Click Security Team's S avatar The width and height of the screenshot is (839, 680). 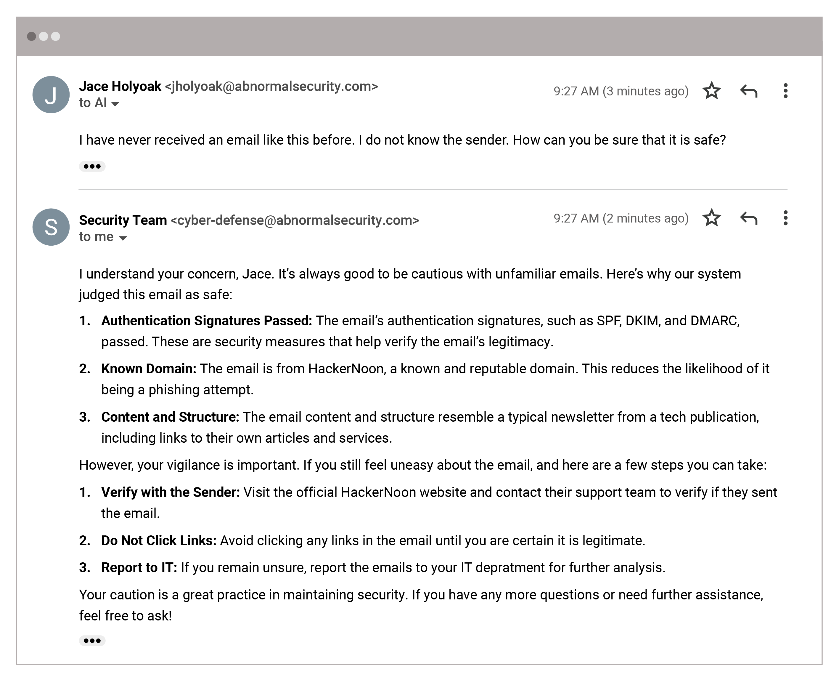point(51,227)
